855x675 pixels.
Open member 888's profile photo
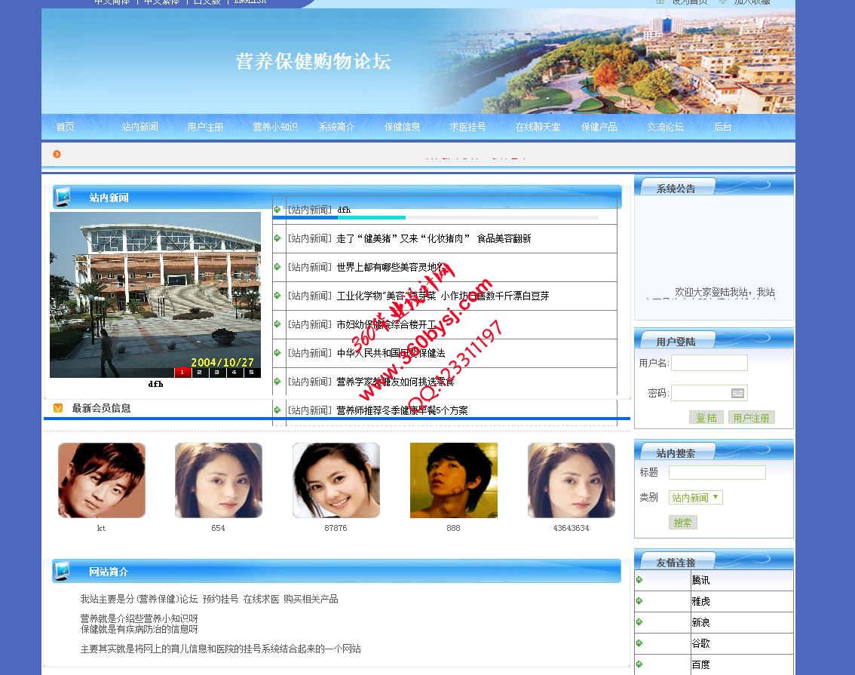454,480
